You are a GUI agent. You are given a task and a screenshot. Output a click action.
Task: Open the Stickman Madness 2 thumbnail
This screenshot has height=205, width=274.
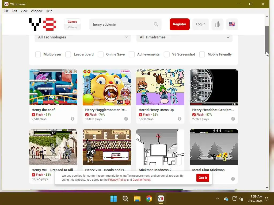tap(160, 147)
